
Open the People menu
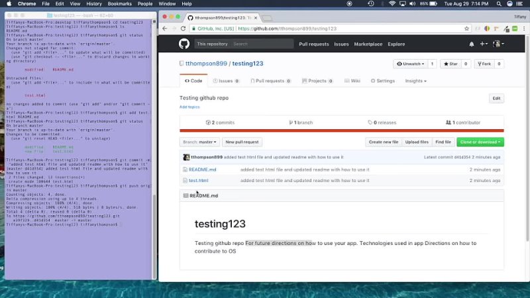click(144, 4)
